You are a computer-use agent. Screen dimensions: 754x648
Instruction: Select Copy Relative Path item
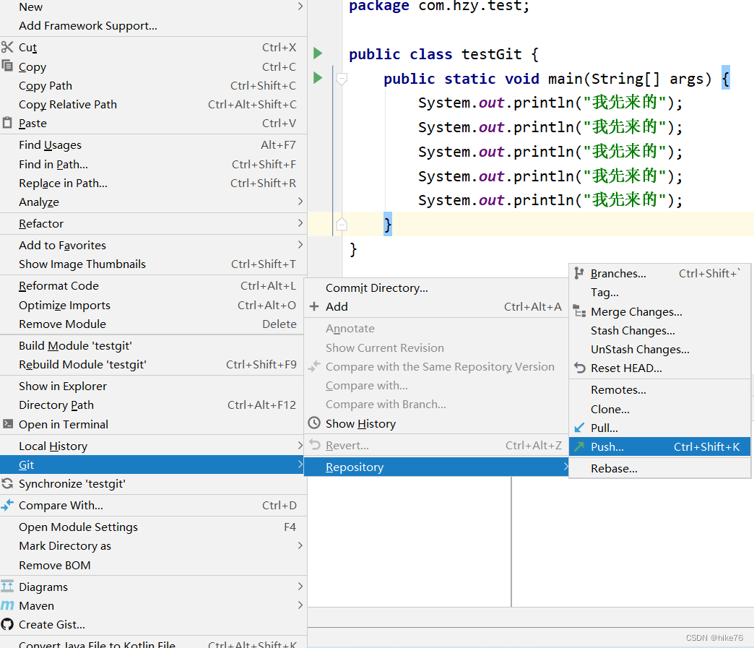coord(153,105)
